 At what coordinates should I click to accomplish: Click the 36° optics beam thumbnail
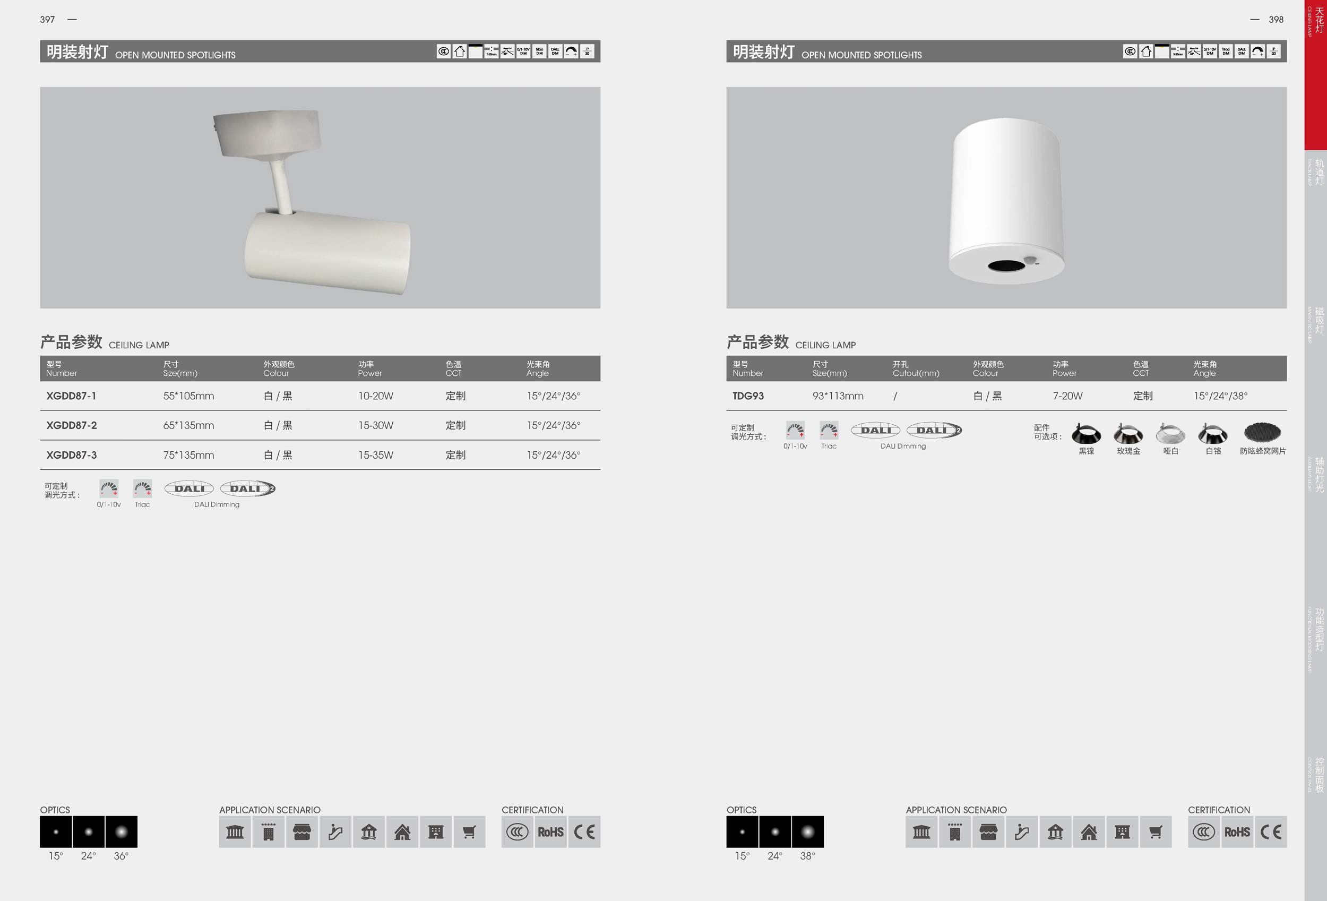(x=121, y=832)
